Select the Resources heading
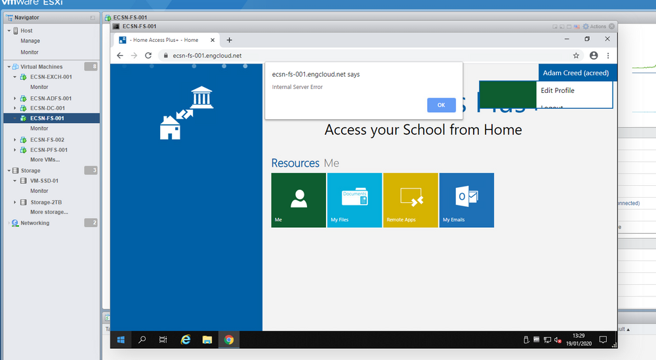Image resolution: width=656 pixels, height=360 pixels. point(295,163)
